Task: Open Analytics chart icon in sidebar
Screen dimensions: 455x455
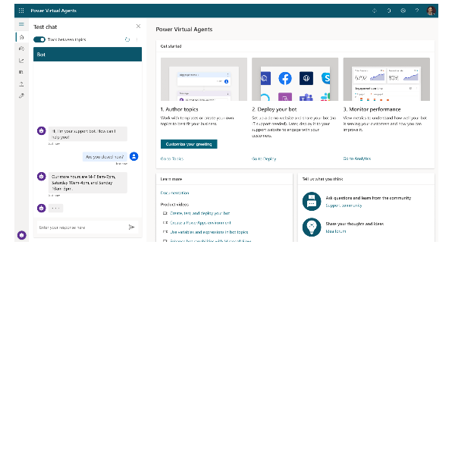Action: point(21,61)
